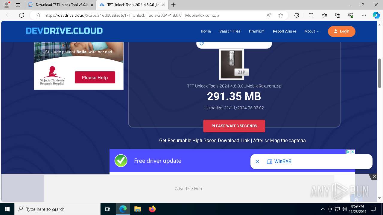Open network status tray icon
This screenshot has height=215, width=383.
337,209
